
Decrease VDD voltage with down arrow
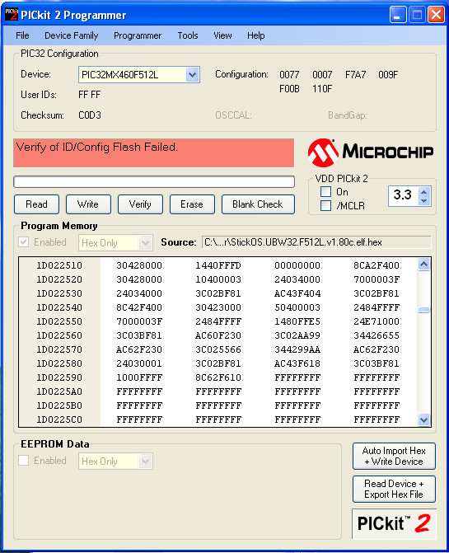[x=424, y=200]
